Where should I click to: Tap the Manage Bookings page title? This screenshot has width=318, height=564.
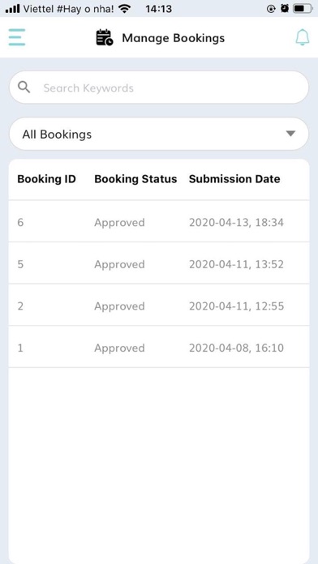(x=174, y=38)
